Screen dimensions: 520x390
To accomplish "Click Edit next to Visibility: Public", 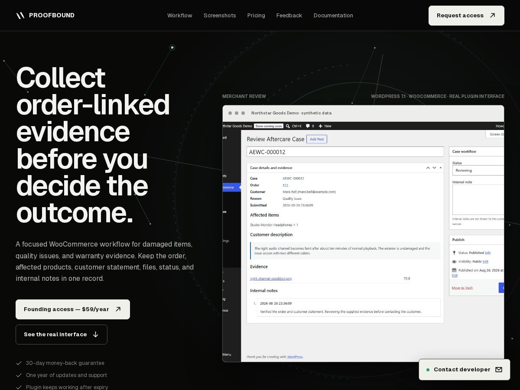I will tap(485, 262).
